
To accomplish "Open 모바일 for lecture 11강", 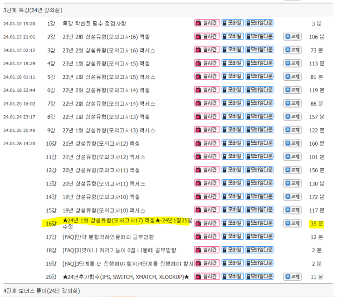I will [x=233, y=156].
